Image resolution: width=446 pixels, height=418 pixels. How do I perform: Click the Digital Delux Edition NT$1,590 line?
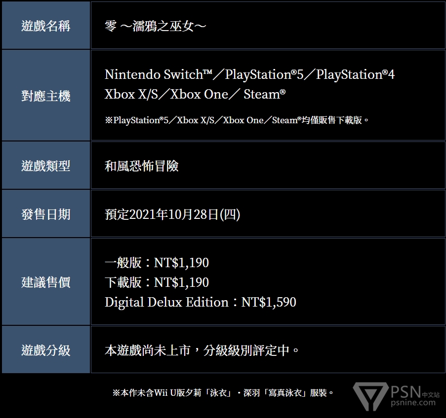(x=200, y=302)
